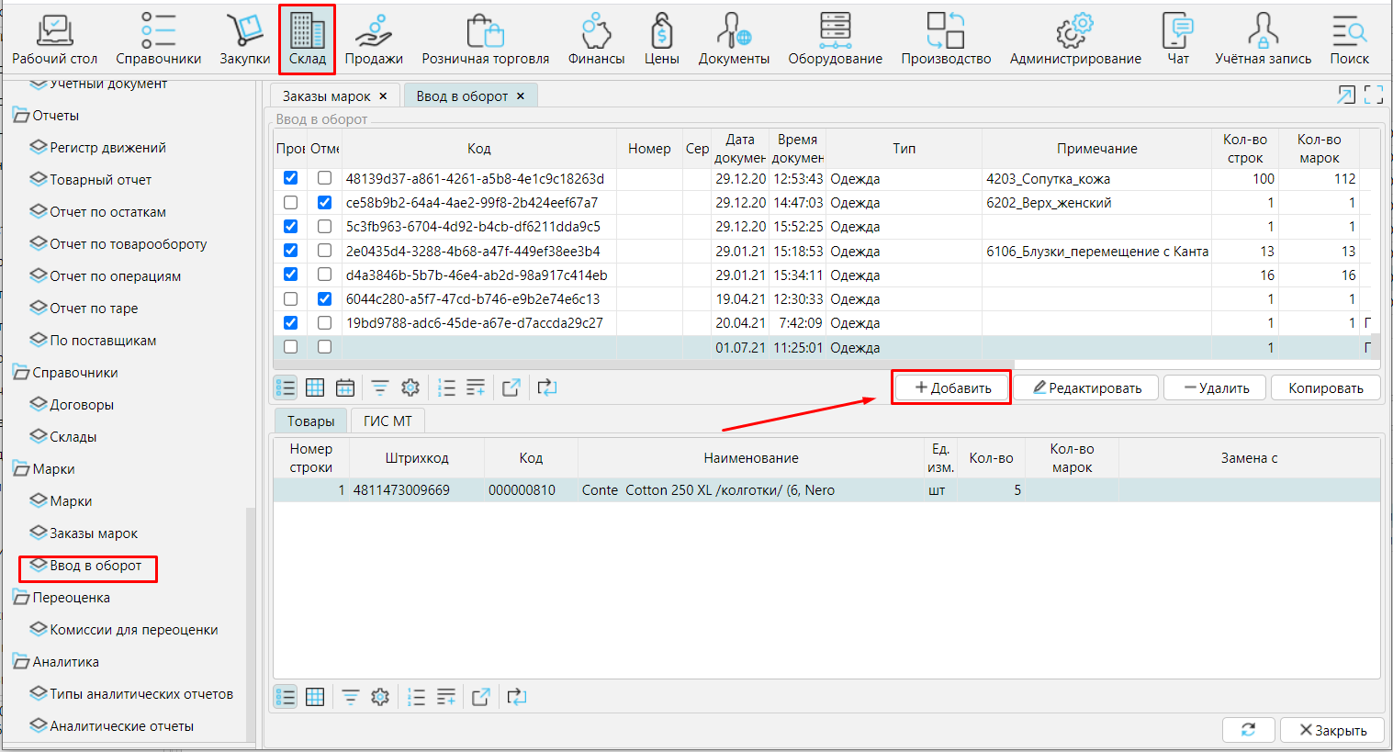
Task: Toggle Отмена checkbox for row ce58b9b2
Action: pyautogui.click(x=324, y=202)
